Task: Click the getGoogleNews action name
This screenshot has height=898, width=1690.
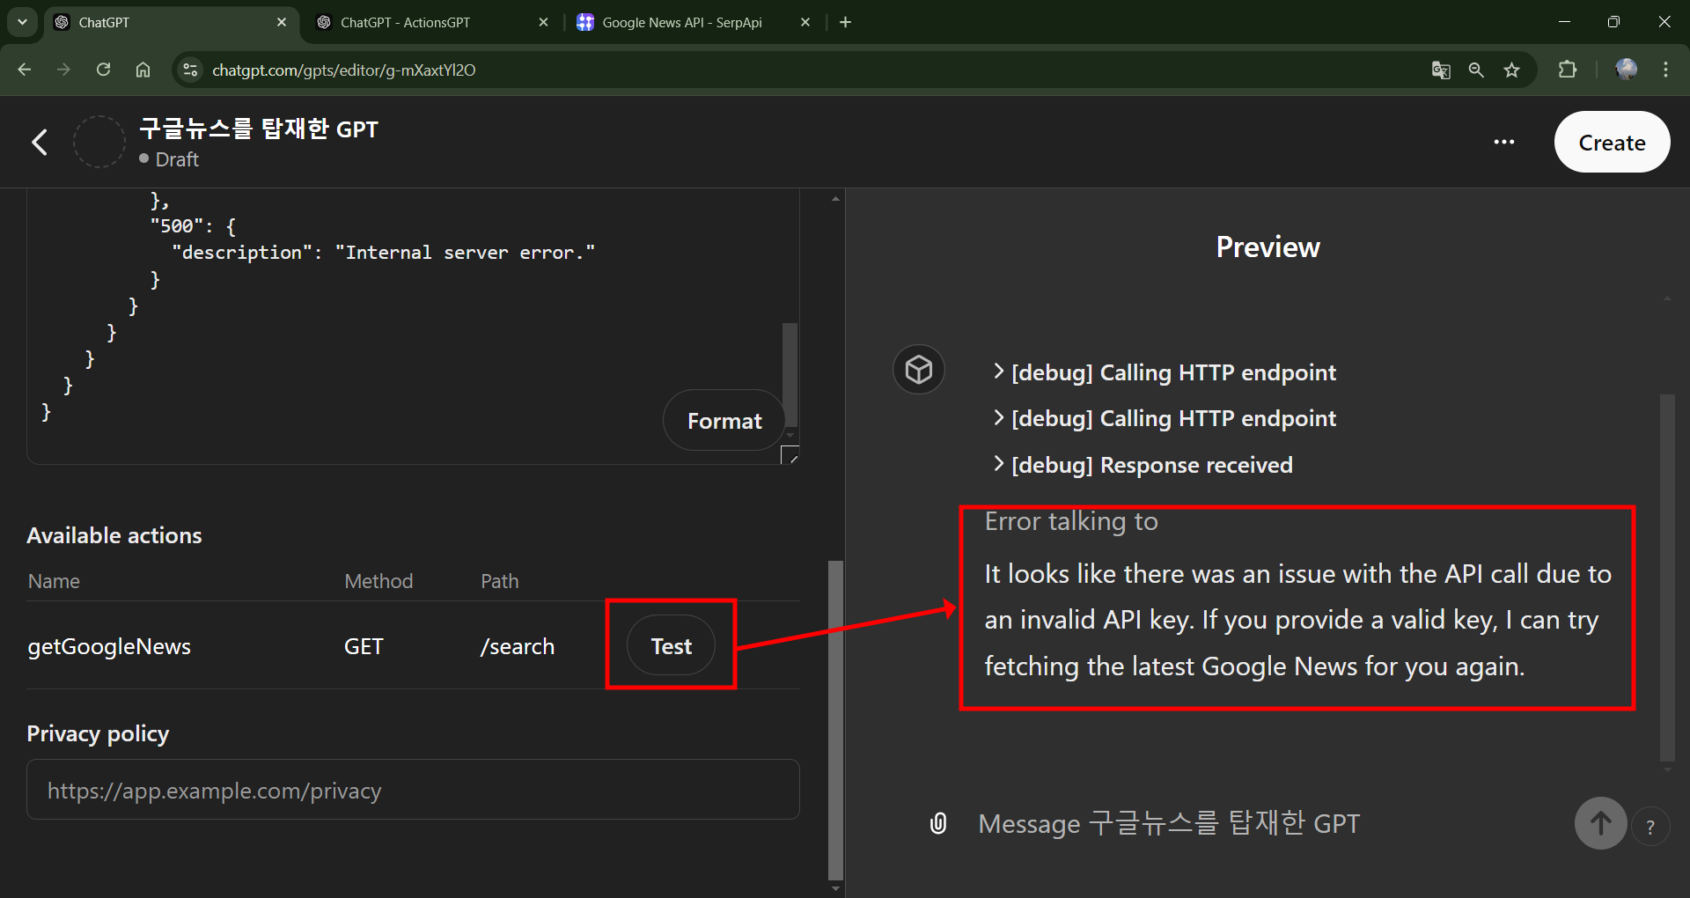Action: pos(109,646)
